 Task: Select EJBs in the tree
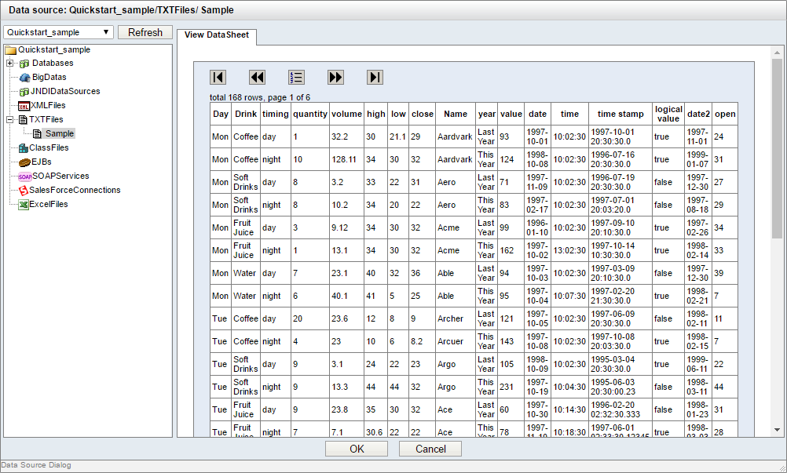42,162
